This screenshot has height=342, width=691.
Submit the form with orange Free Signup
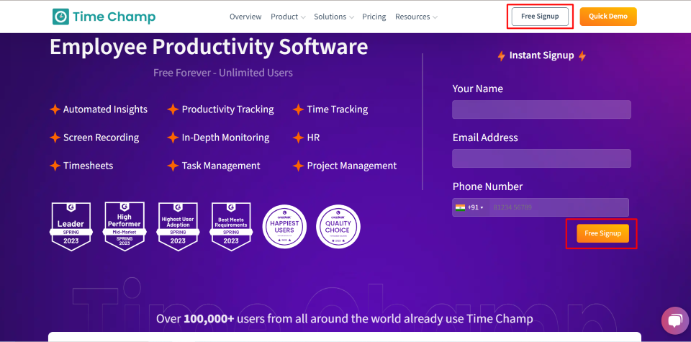[x=603, y=233]
